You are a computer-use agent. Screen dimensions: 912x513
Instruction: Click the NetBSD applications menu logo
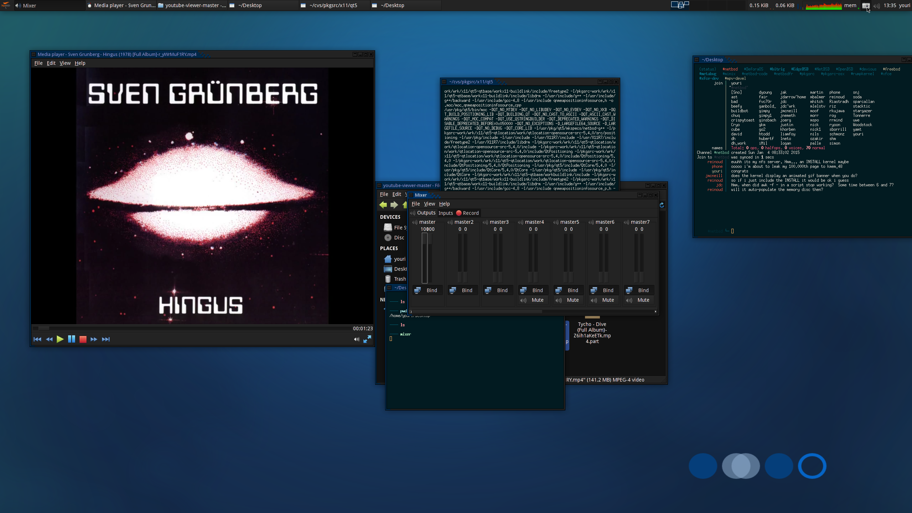coord(6,5)
